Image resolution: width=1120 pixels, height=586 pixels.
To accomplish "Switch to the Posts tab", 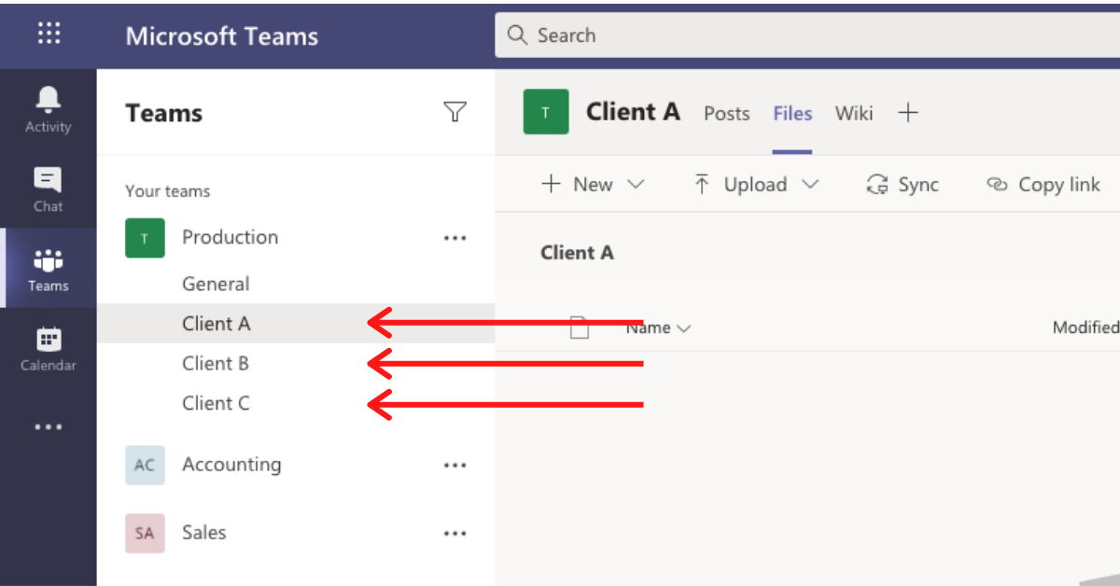I will coord(727,113).
